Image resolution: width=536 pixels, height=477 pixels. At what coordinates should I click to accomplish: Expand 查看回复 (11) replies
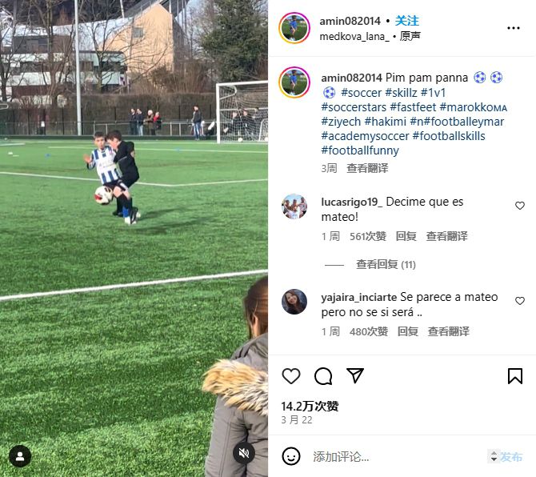click(386, 264)
